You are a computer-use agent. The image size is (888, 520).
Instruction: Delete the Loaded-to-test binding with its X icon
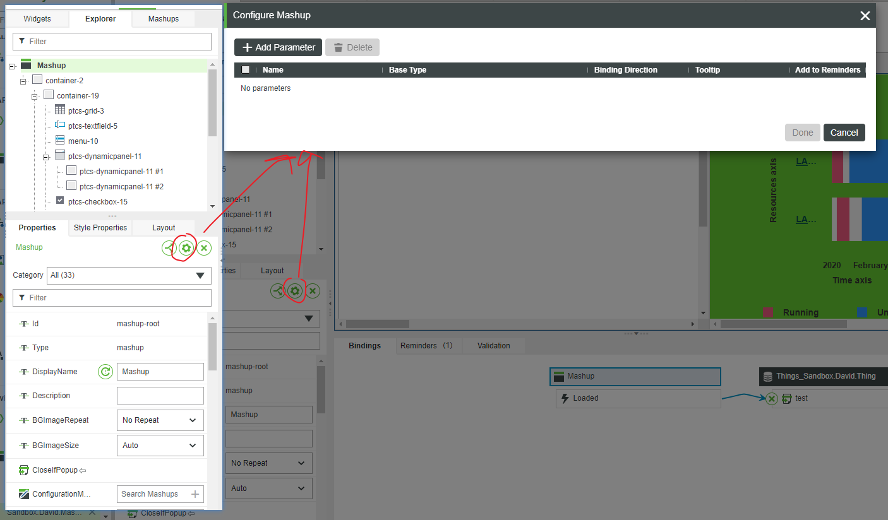click(x=771, y=398)
